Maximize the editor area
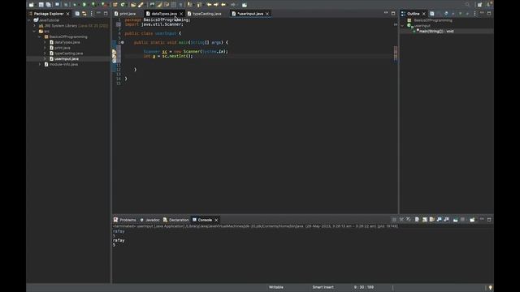 click(x=393, y=14)
